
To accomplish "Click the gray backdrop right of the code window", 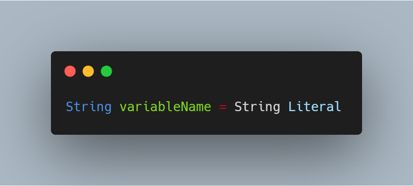I will (x=387, y=93).
